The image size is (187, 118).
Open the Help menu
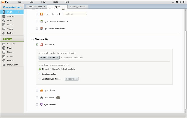tap(67, 2)
